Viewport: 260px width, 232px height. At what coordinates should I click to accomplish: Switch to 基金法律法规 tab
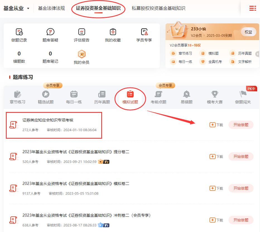[51, 8]
